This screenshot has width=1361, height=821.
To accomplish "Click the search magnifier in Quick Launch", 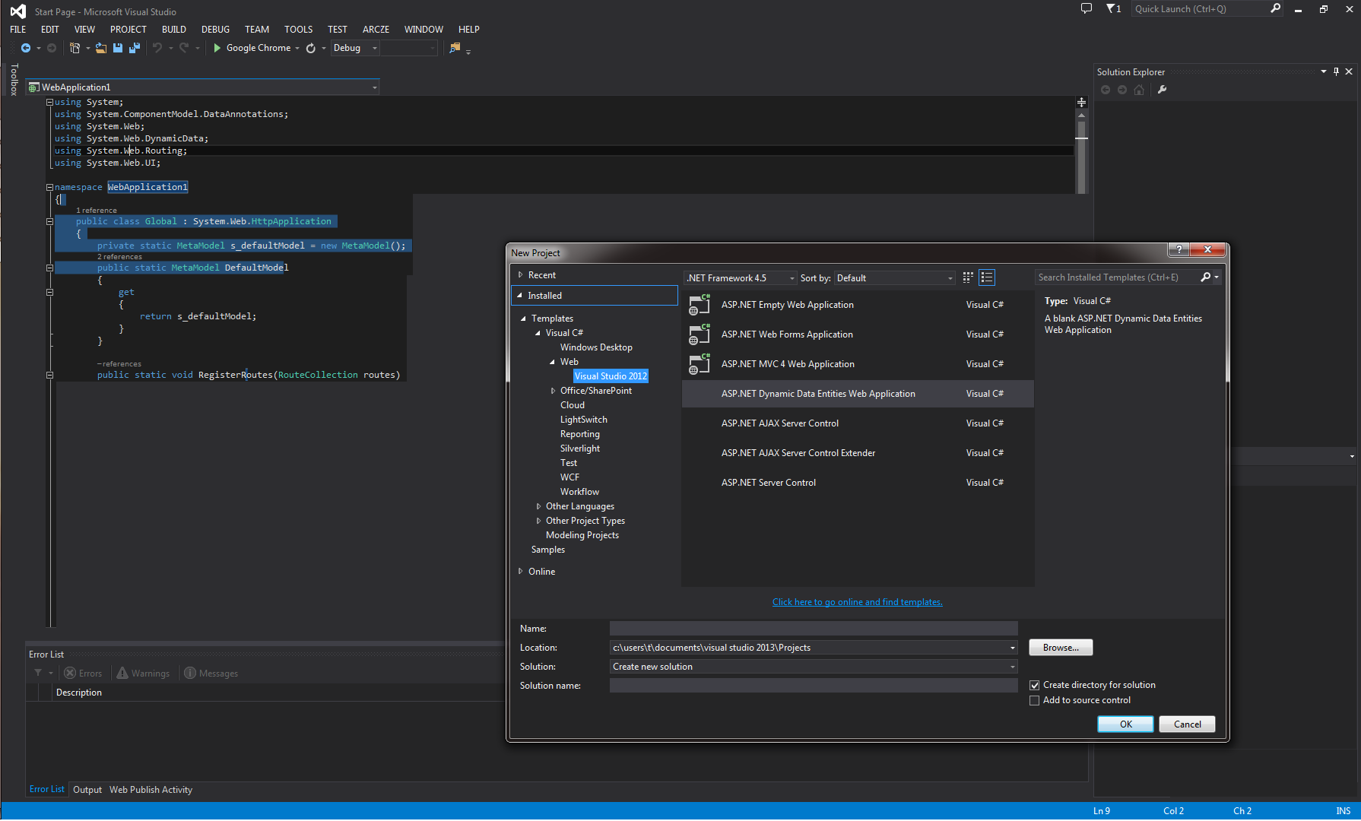I will pyautogui.click(x=1275, y=8).
